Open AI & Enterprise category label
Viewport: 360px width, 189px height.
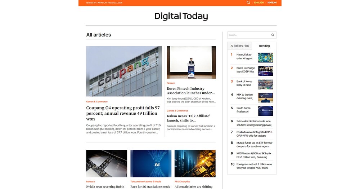point(182,181)
